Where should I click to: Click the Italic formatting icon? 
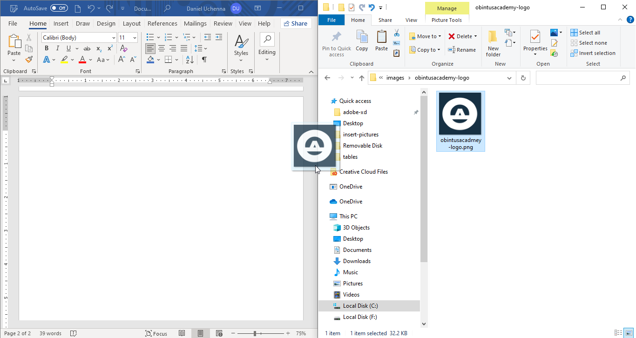(x=58, y=48)
